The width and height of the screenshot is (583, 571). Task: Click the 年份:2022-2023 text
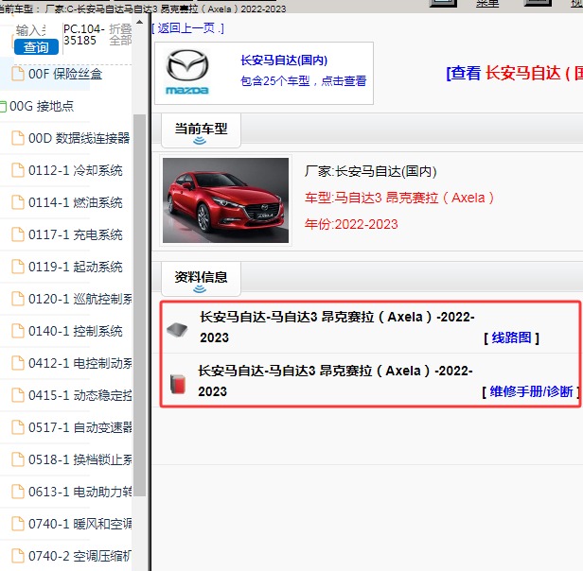pos(351,224)
